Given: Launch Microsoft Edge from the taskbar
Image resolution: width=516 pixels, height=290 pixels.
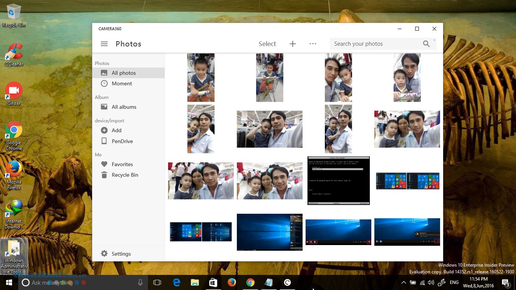Looking at the screenshot, I should (176, 282).
